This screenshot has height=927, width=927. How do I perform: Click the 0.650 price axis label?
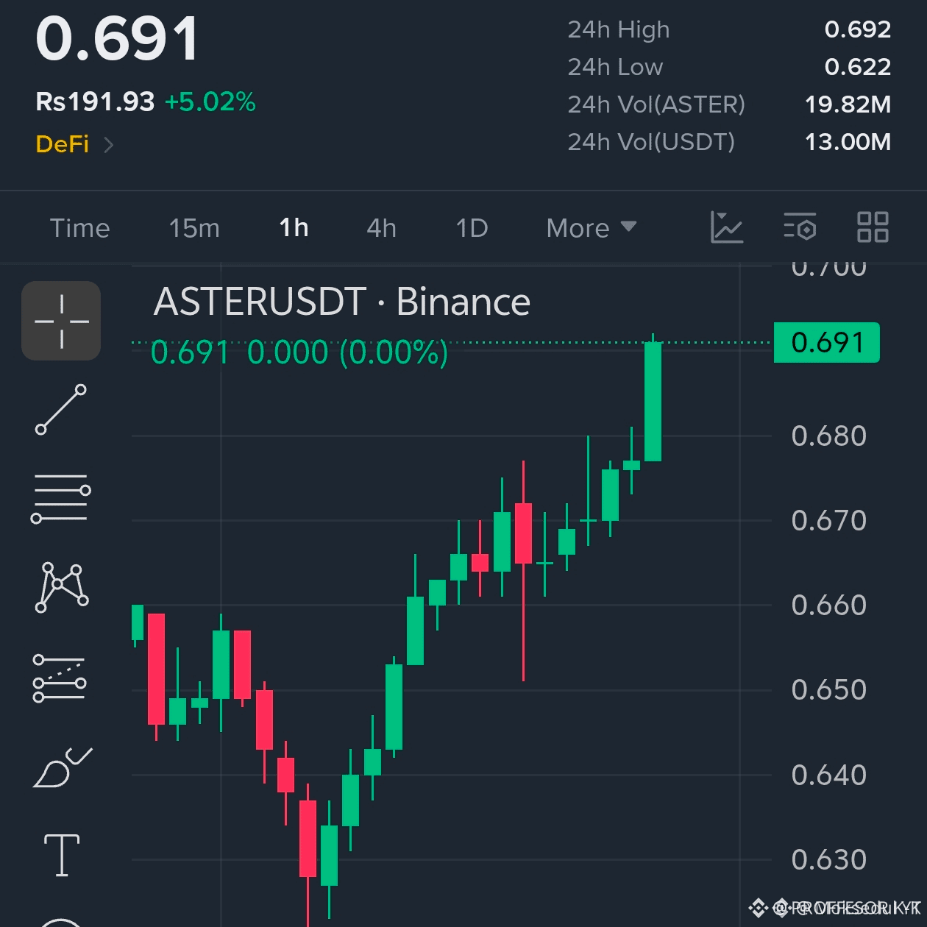click(x=829, y=690)
